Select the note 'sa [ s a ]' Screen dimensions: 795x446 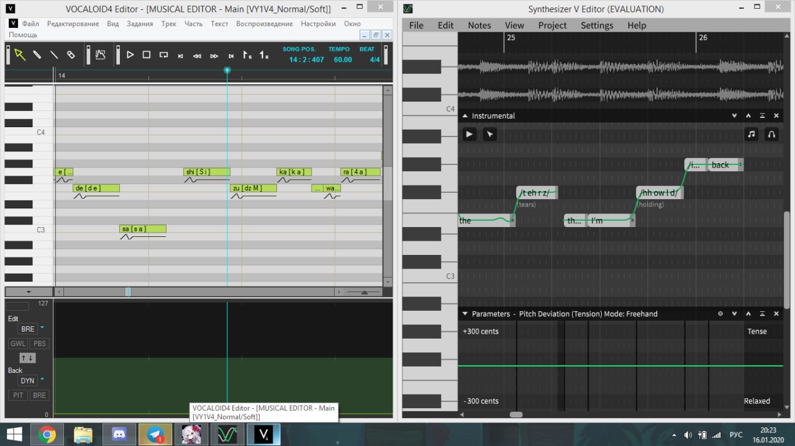coord(143,229)
